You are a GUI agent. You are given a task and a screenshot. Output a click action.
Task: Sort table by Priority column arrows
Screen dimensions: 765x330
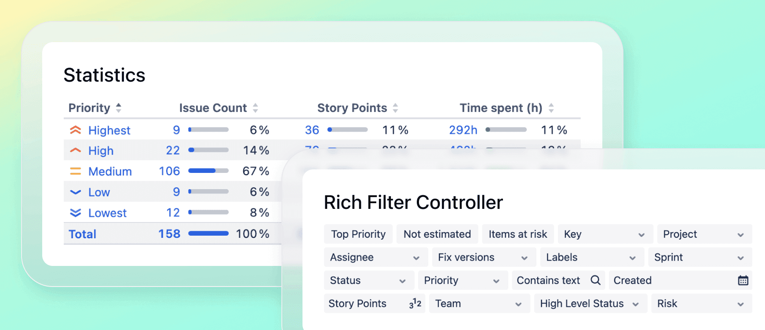(118, 108)
